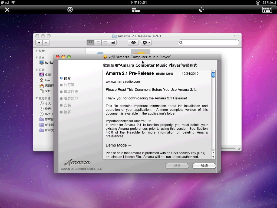Click the Amarra_21_Release_4261 folder title icon

(114, 36)
